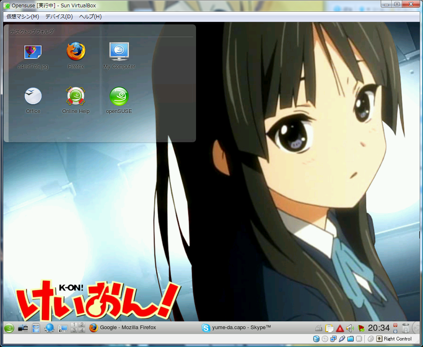Activate the Google - Mozilla Firefox task
Viewport: 423px width, 347px height.
(123, 327)
